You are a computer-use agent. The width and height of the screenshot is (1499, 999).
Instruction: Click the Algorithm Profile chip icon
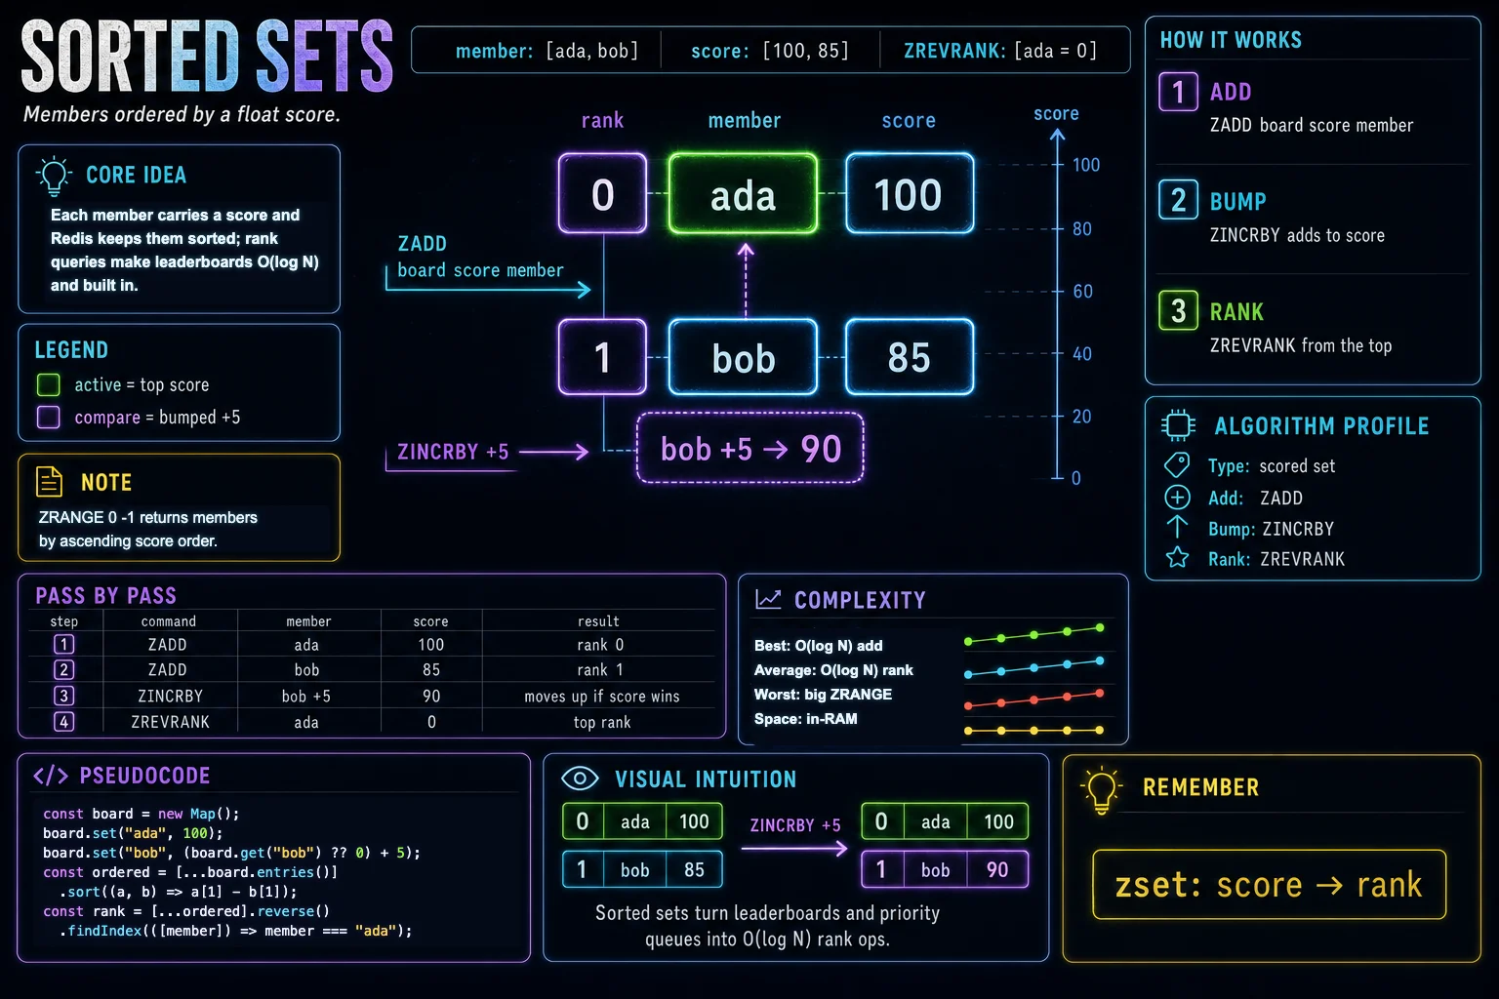(1178, 425)
